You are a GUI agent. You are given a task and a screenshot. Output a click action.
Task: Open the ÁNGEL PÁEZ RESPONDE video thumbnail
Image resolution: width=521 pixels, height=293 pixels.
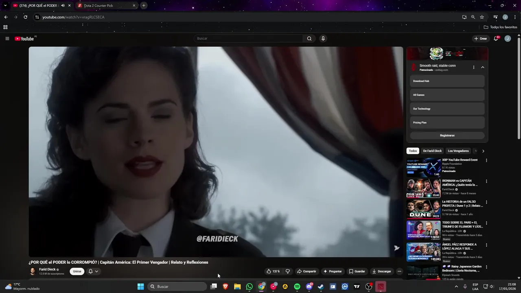[x=423, y=252]
